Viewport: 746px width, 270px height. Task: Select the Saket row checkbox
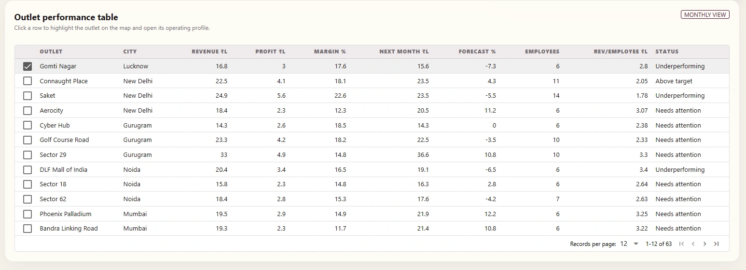(28, 96)
